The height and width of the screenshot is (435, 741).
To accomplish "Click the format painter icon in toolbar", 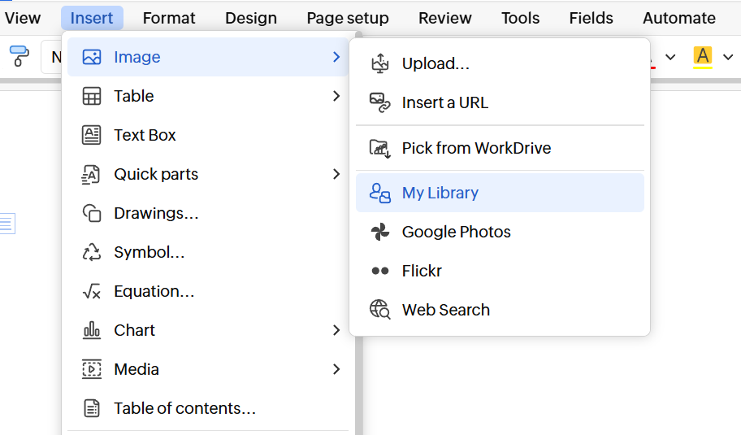I will (18, 56).
